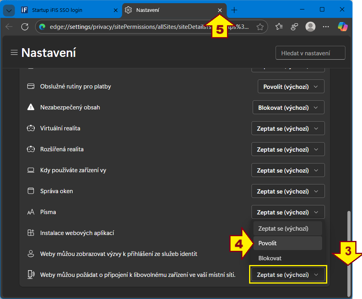The height and width of the screenshot is (299, 362).
Task: Click the payment card icon
Action: point(31,86)
